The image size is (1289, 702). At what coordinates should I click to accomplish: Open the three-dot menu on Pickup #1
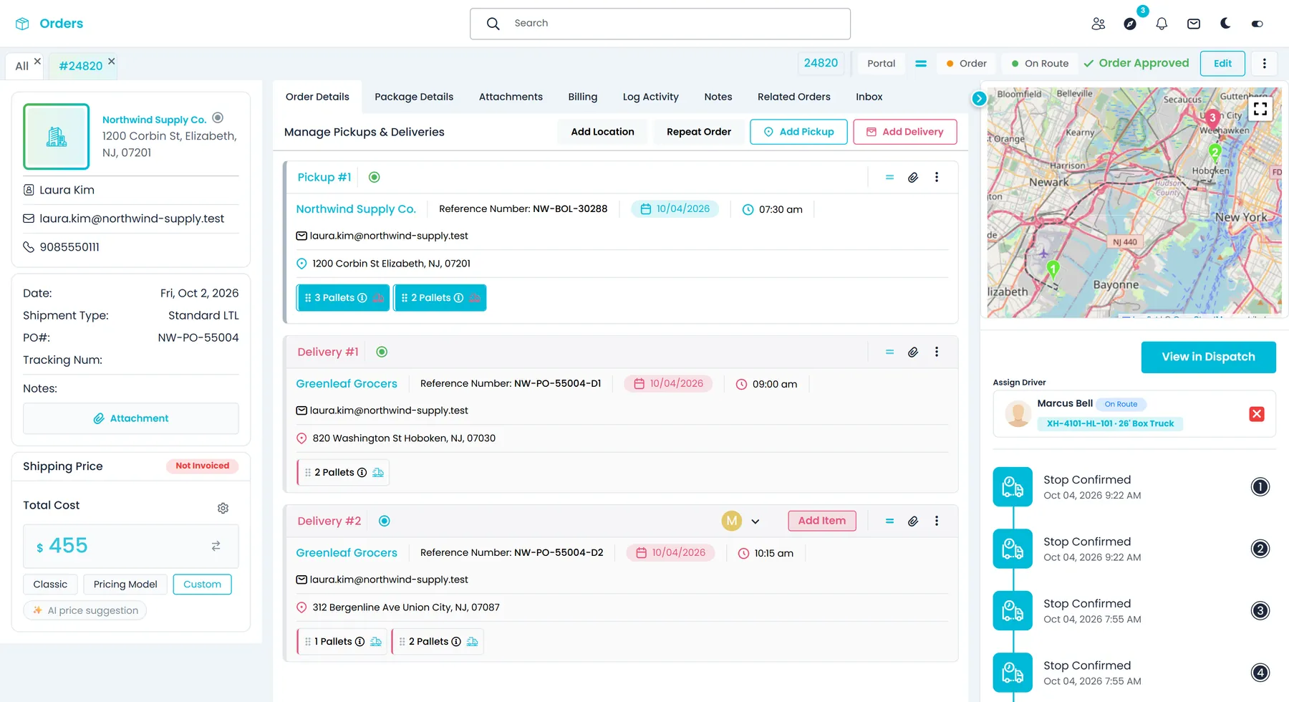tap(937, 178)
